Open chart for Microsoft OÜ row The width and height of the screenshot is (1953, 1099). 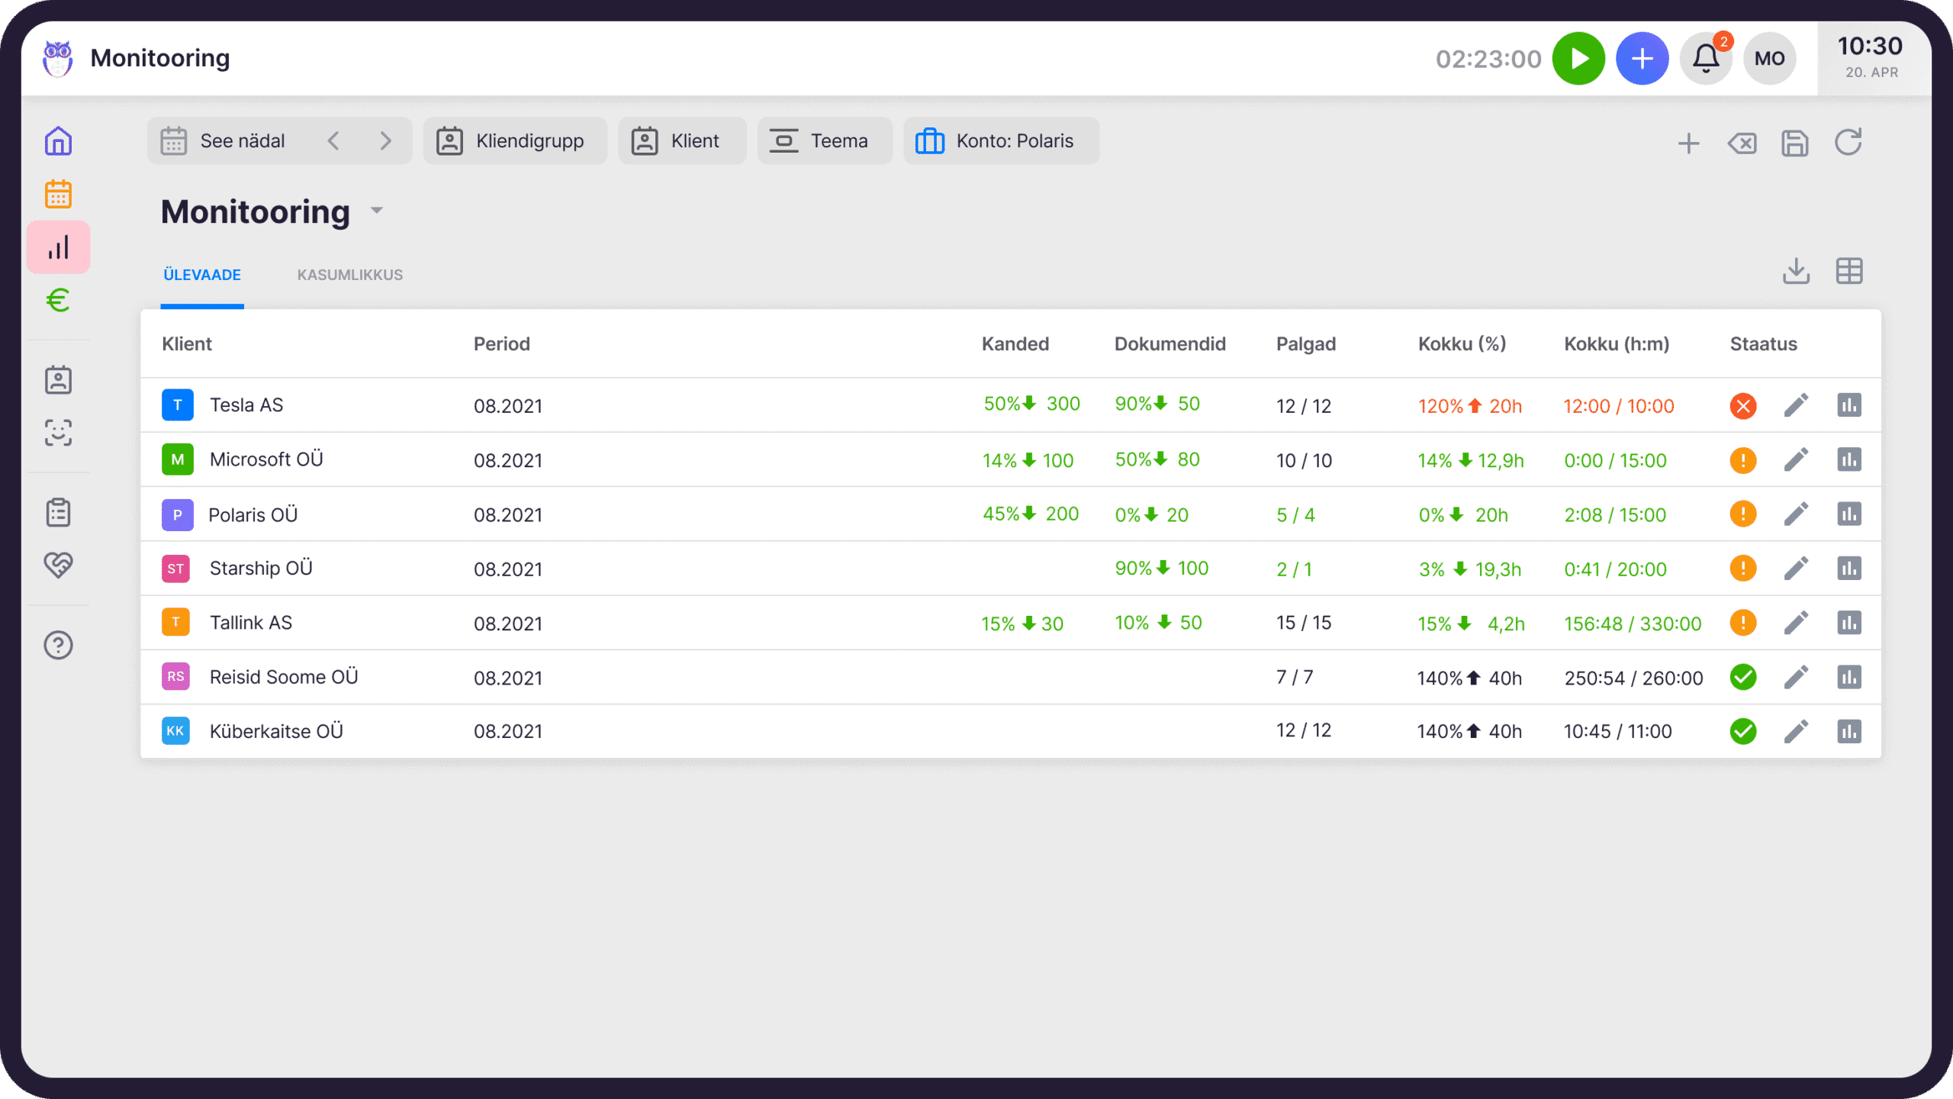tap(1849, 459)
